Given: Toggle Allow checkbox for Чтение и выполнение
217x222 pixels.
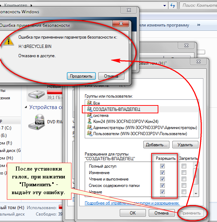Looking at the screenshot, I should point(162,179).
